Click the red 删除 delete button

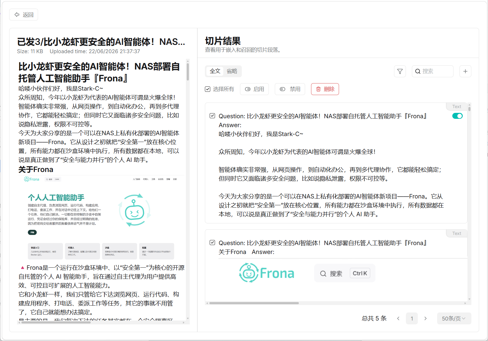pos(325,89)
